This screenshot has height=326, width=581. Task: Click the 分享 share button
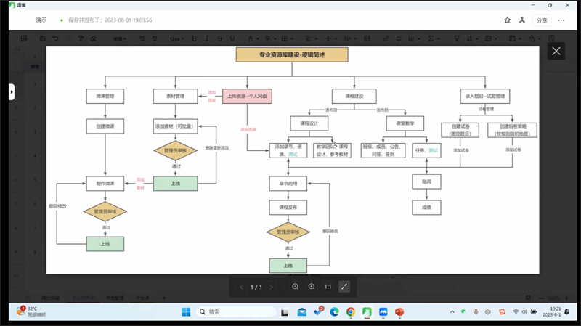point(542,20)
